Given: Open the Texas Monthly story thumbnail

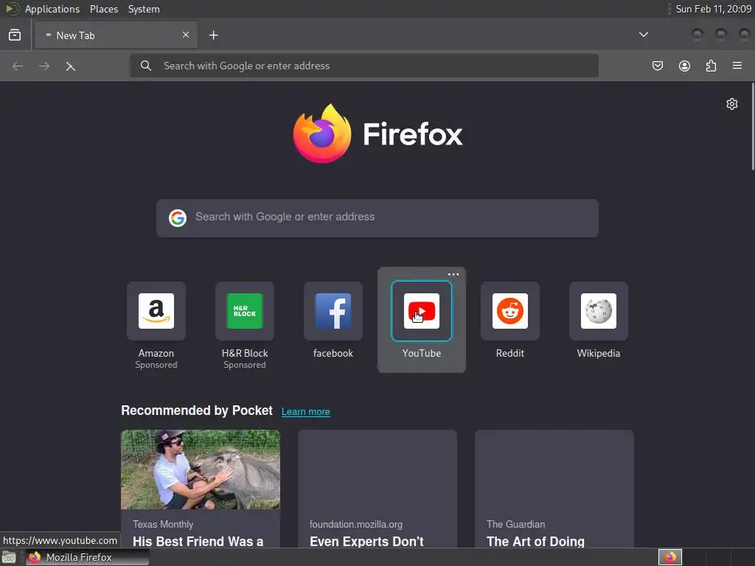Looking at the screenshot, I should click(201, 469).
